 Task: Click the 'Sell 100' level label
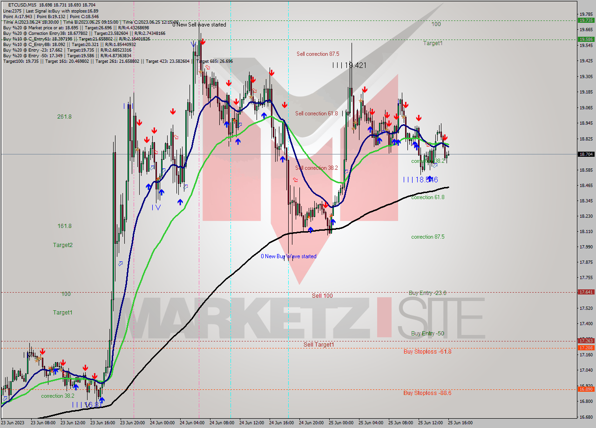[x=322, y=296]
